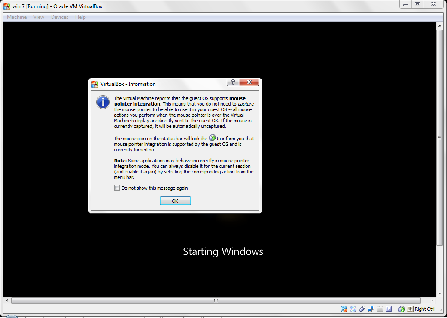This screenshot has width=447, height=318.
Task: Click the inline mouse icon in message text
Action: [212, 138]
